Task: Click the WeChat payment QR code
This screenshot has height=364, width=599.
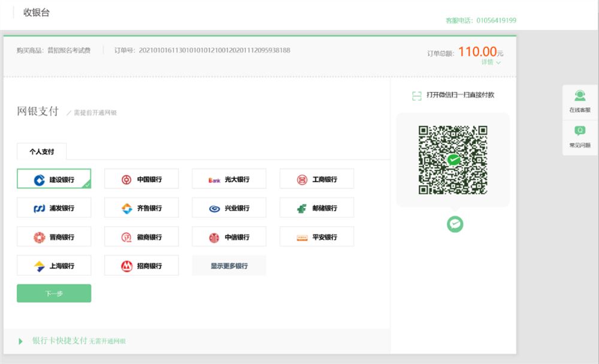Action: click(453, 160)
